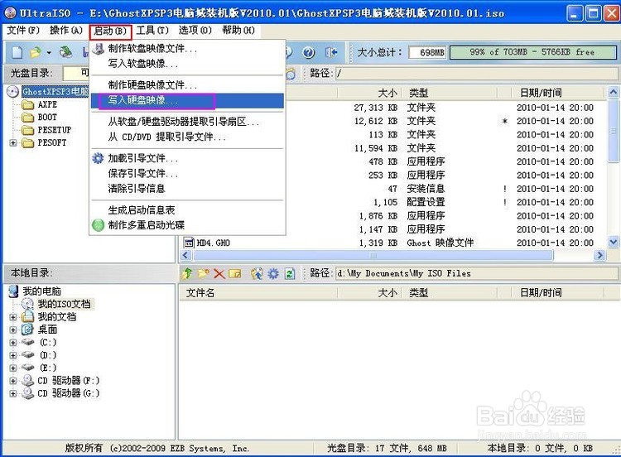Viewport: 621px width, 457px height.
Task: Click the rename folder icon in local toolbar
Action: pos(235,273)
